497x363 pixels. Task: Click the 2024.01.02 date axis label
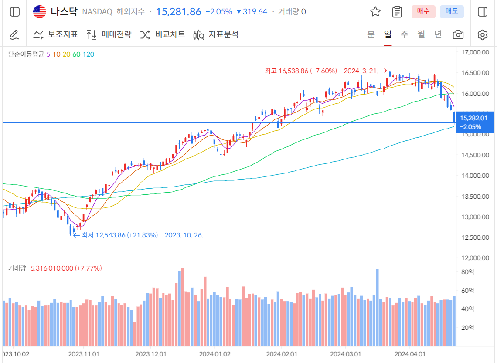tap(215, 354)
